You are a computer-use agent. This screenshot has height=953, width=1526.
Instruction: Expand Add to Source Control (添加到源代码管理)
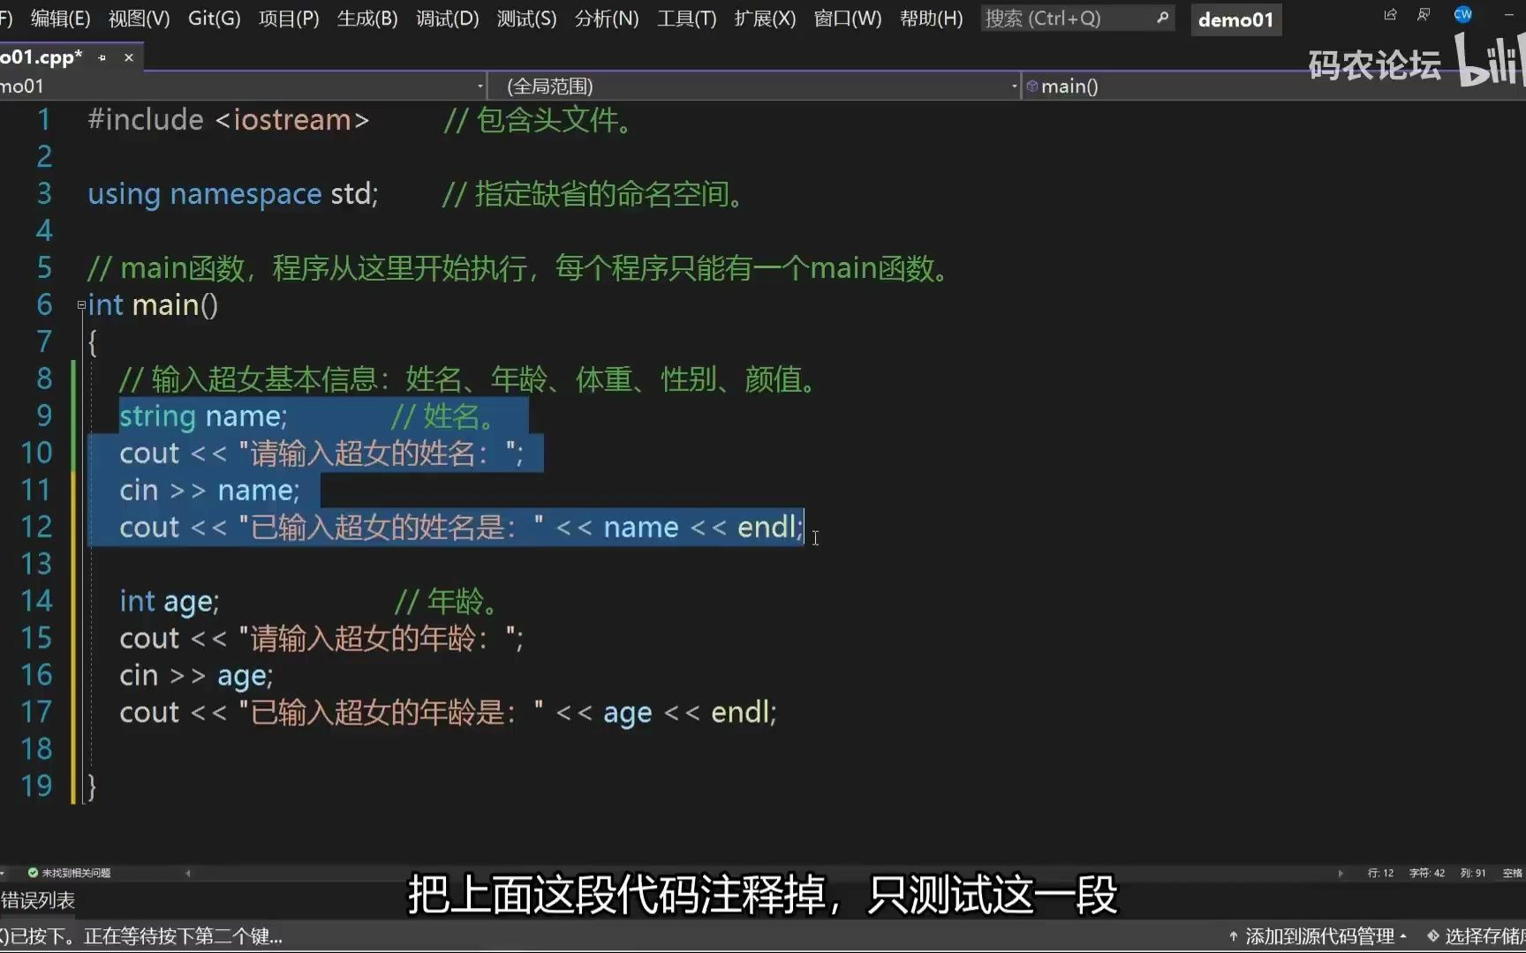(1318, 936)
